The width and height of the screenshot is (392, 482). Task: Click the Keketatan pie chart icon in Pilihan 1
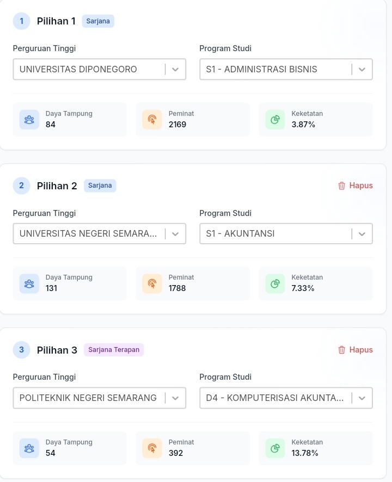point(275,120)
